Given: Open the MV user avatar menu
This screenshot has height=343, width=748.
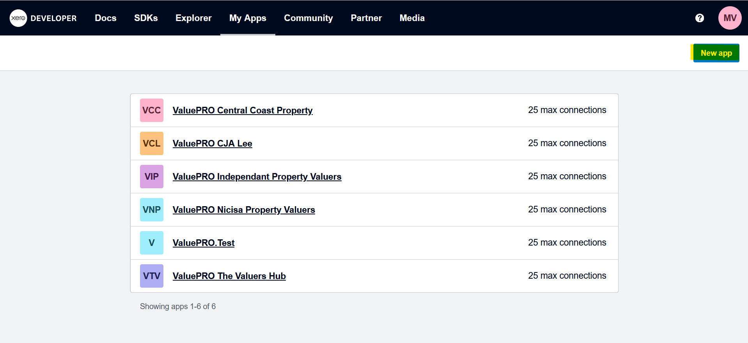Looking at the screenshot, I should [729, 18].
